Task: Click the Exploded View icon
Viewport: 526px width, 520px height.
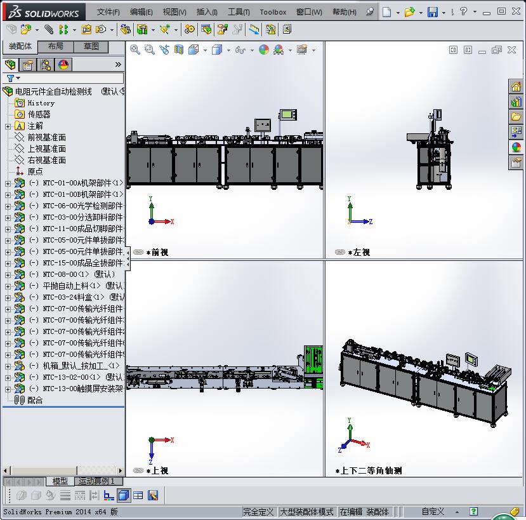Action: pos(223,30)
